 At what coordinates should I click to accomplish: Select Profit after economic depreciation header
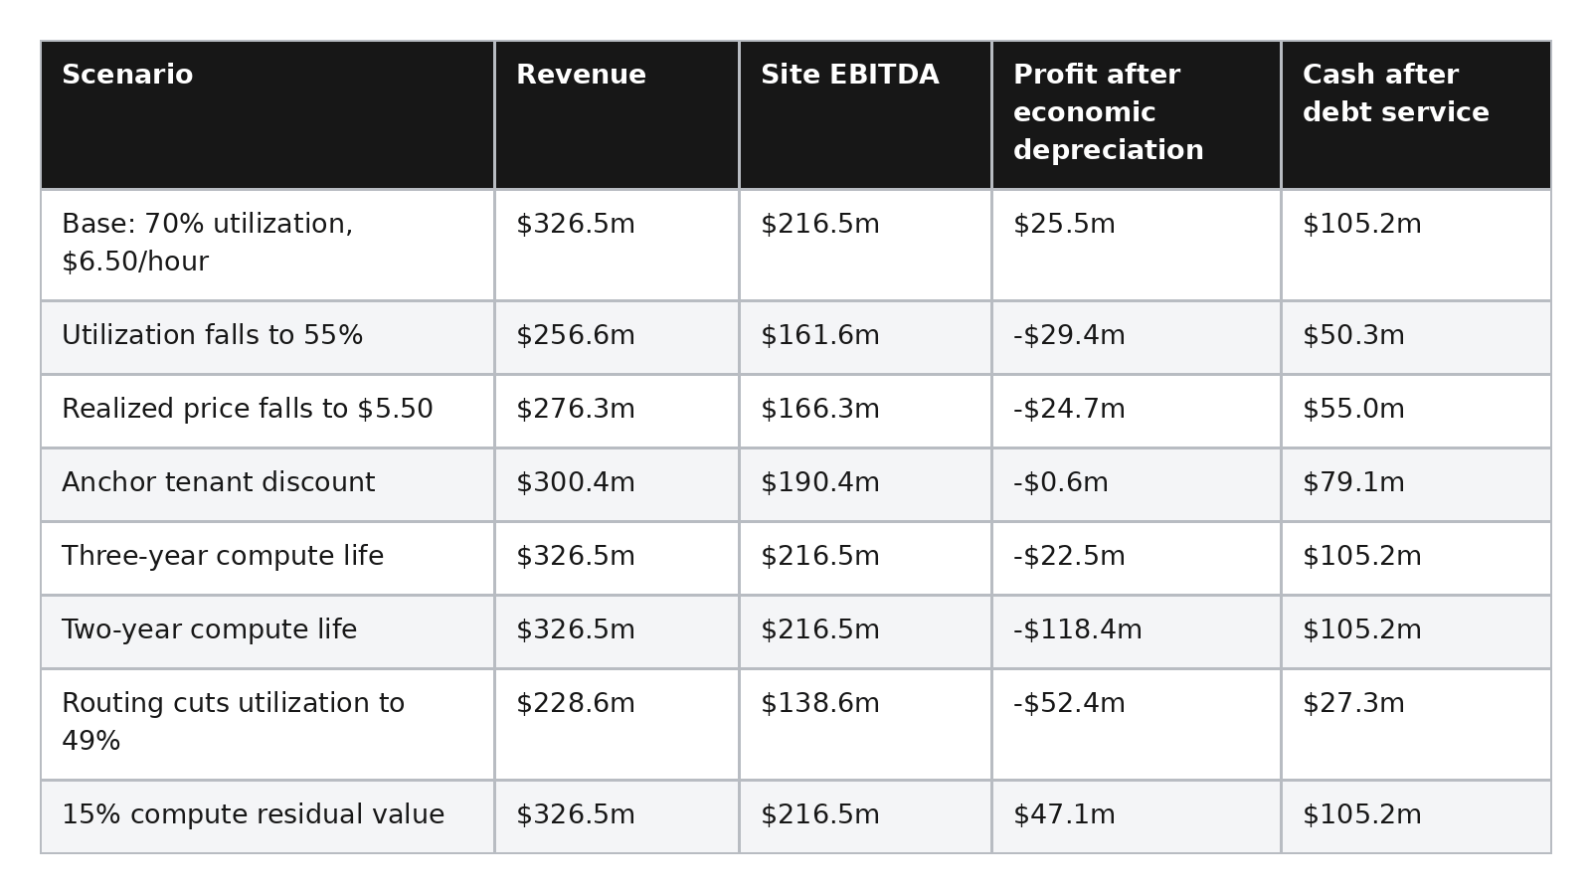click(1136, 114)
